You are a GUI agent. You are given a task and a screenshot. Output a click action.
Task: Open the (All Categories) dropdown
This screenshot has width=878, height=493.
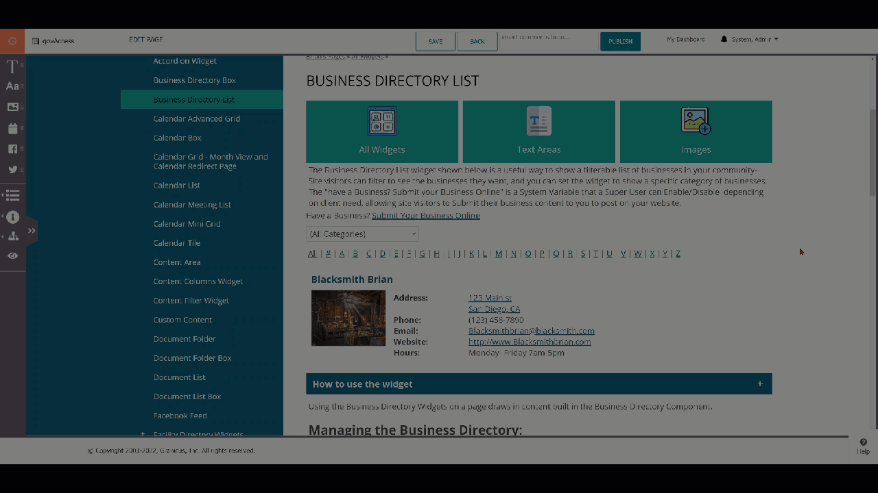coord(361,233)
